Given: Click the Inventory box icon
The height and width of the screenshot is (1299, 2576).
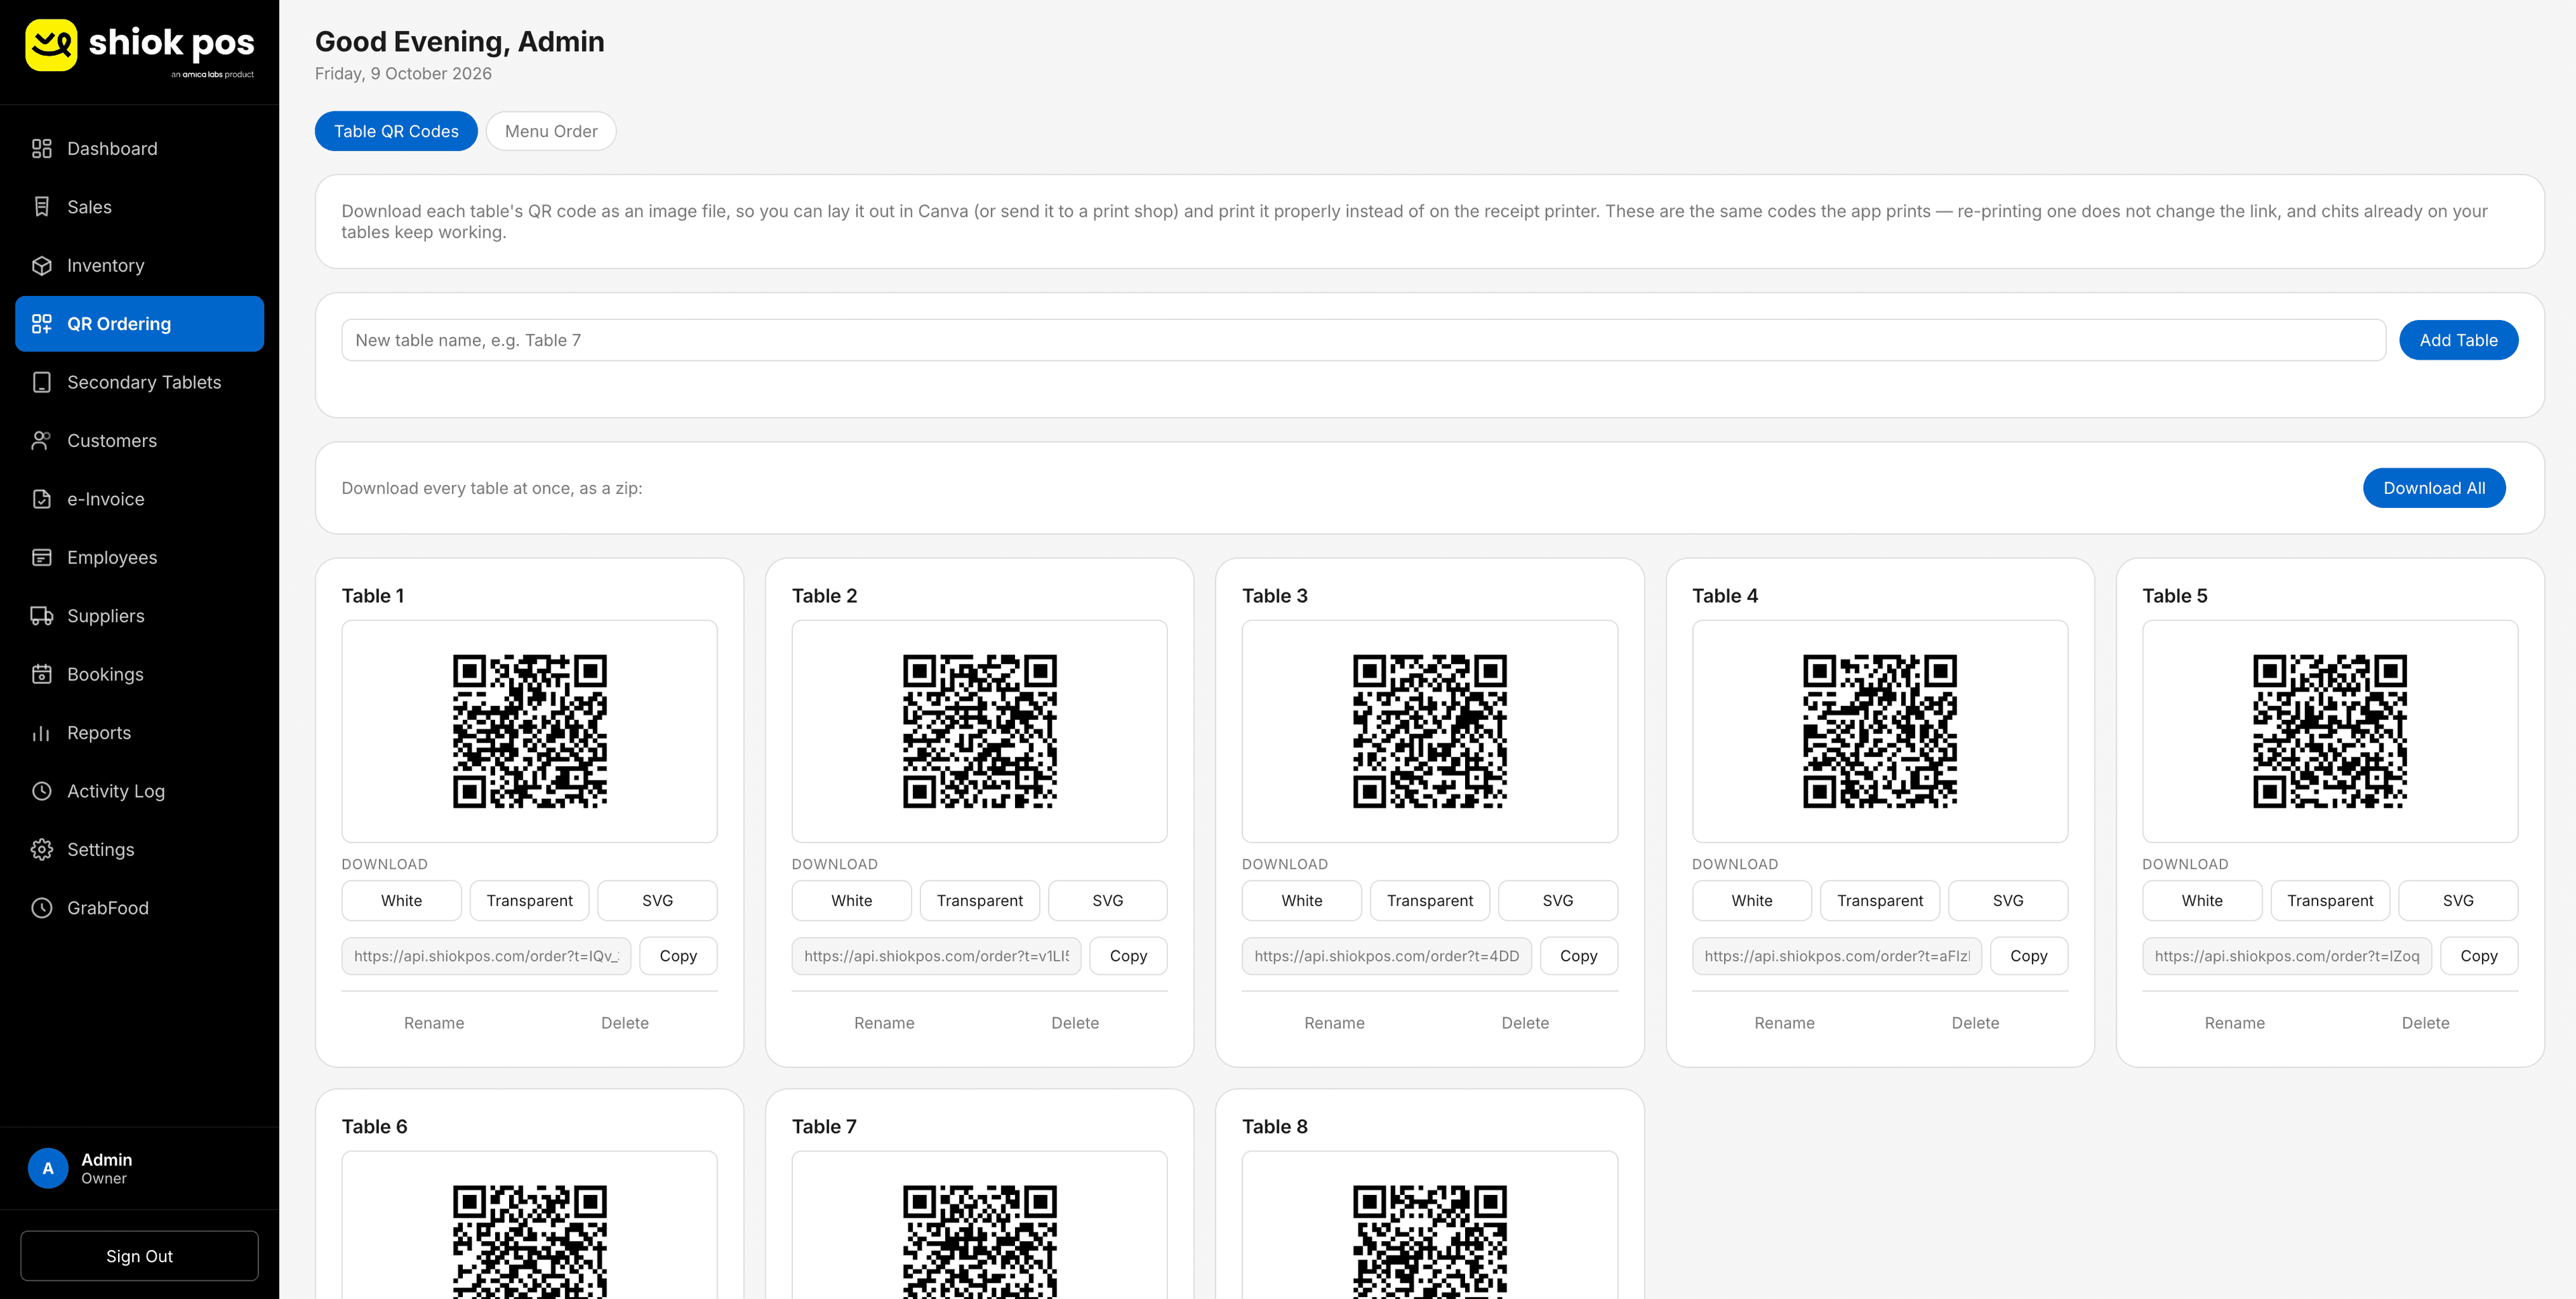Looking at the screenshot, I should click(x=41, y=266).
